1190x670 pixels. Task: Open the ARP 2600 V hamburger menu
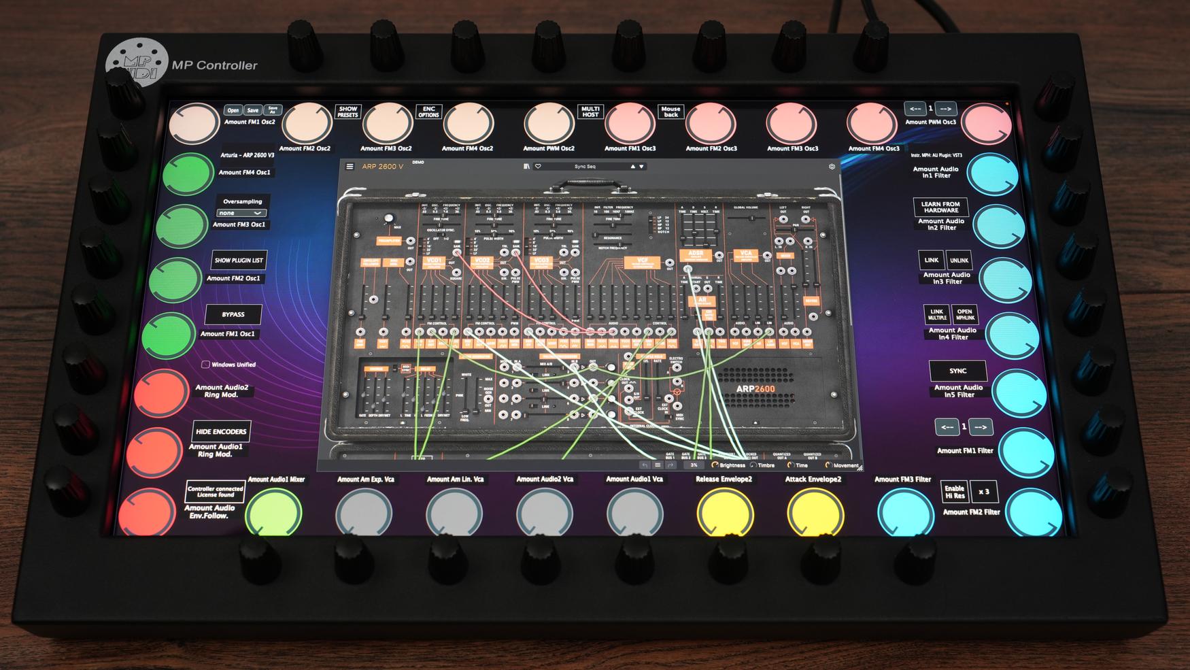pos(350,166)
